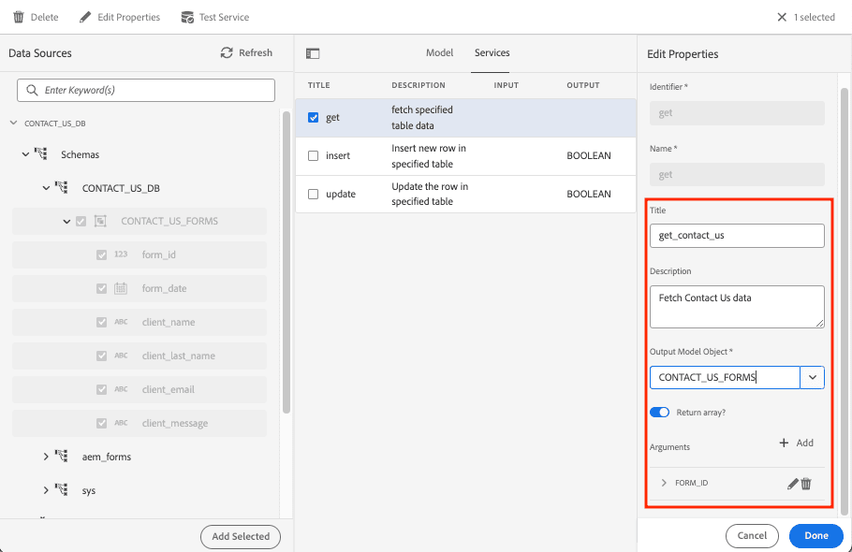
Task: Delete the FORM_ID argument with trash icon
Action: (806, 484)
